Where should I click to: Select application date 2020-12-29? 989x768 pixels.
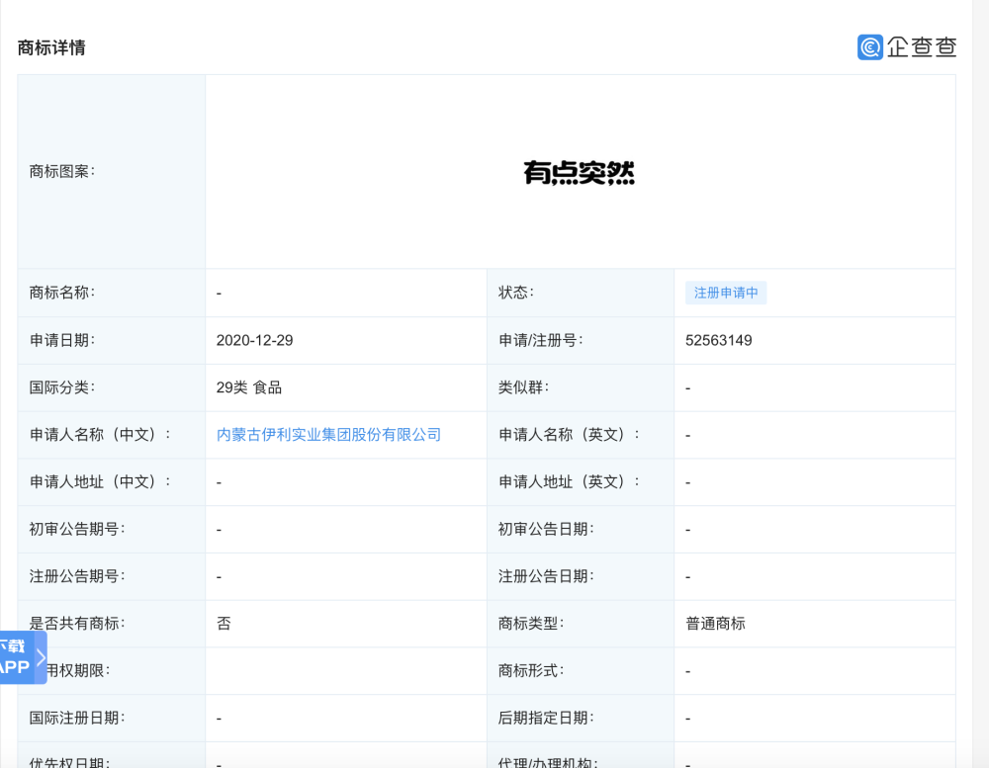(x=255, y=340)
